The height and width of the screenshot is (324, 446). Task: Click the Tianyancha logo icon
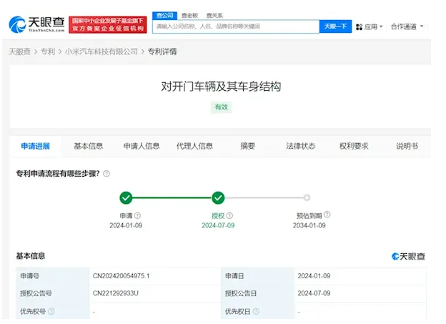pos(17,24)
